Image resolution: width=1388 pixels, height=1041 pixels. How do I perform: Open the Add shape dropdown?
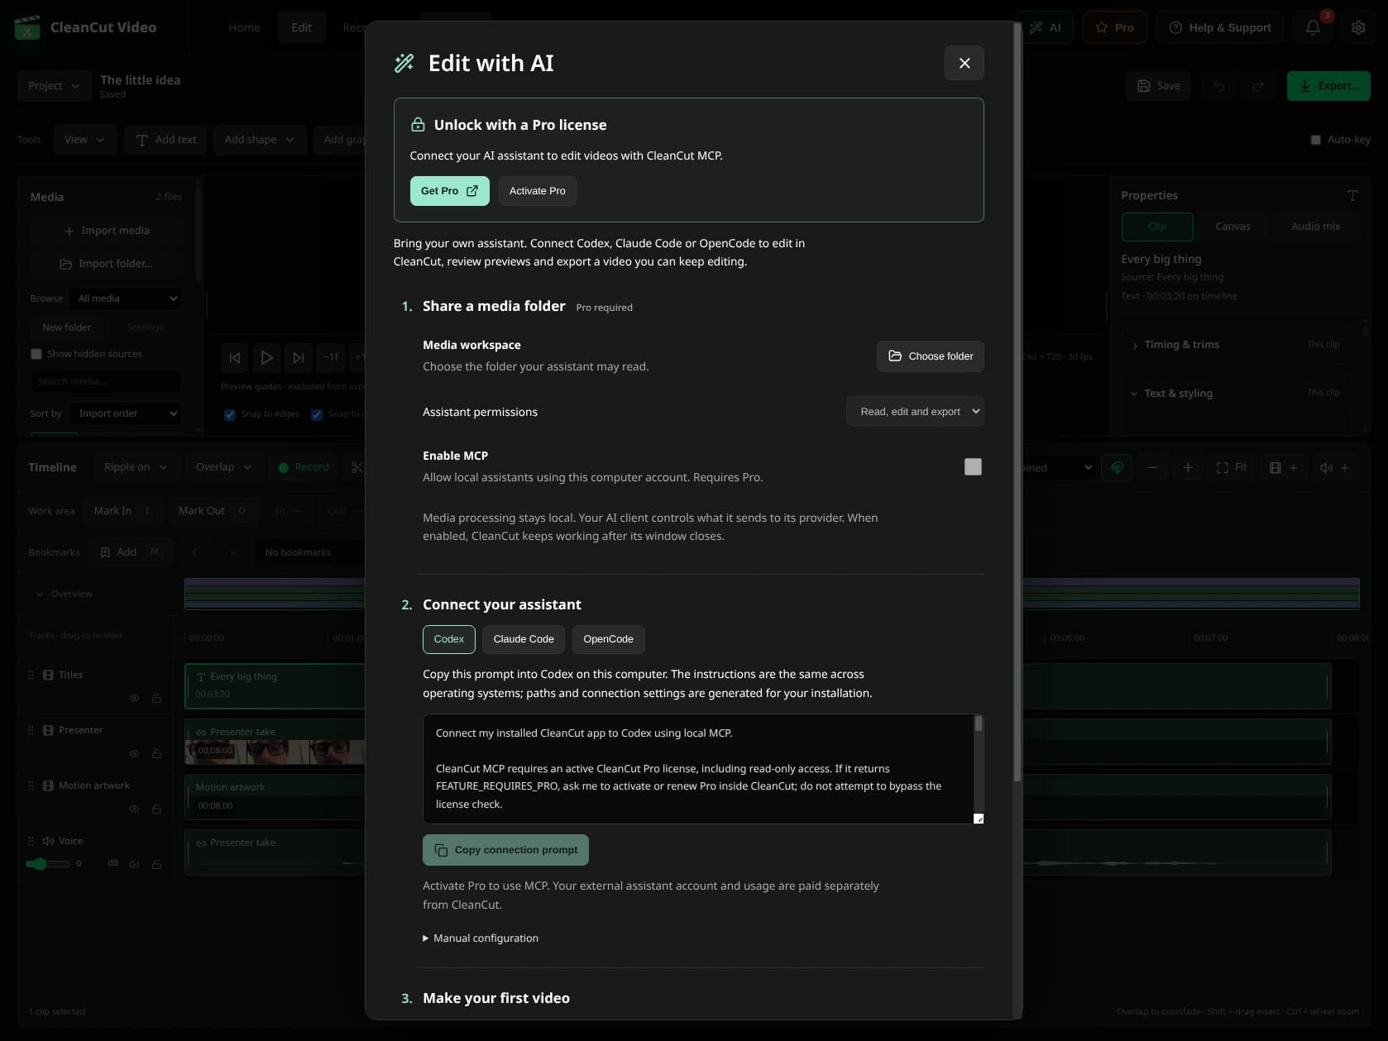coord(259,140)
